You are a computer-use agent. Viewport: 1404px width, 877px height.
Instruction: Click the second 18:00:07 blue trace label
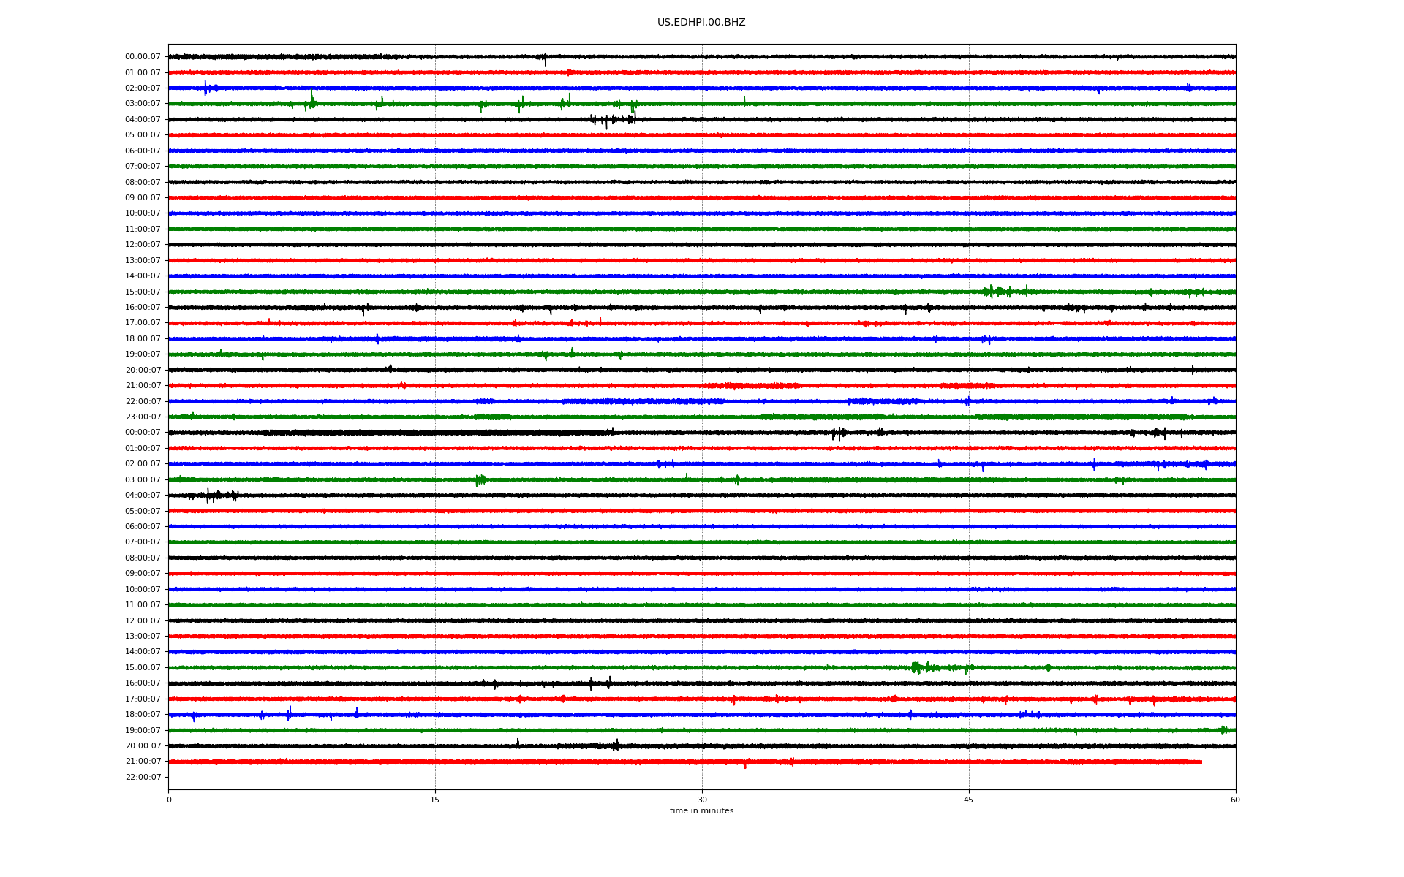(143, 715)
